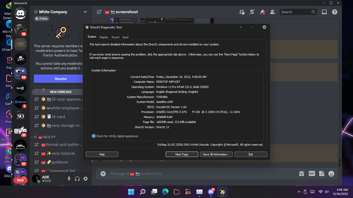Click Save All Information button

216,154
